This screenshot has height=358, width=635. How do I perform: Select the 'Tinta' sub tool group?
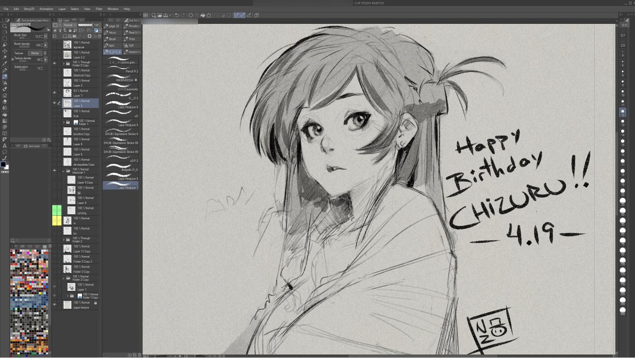point(133,39)
